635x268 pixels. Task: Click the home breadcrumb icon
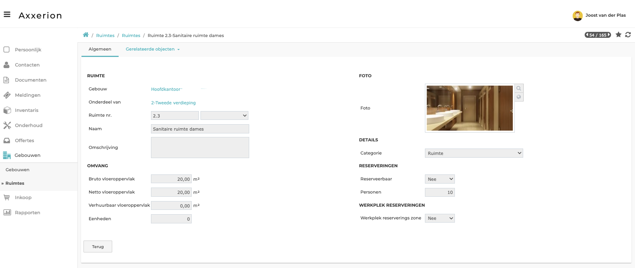[x=85, y=35]
